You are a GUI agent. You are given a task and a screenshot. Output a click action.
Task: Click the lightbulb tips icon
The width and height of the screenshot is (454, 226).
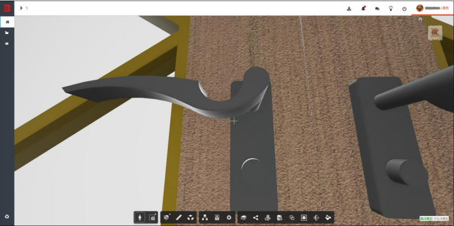(x=391, y=8)
